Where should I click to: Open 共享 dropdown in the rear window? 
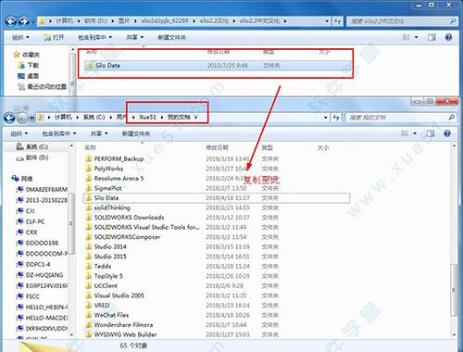(x=135, y=37)
